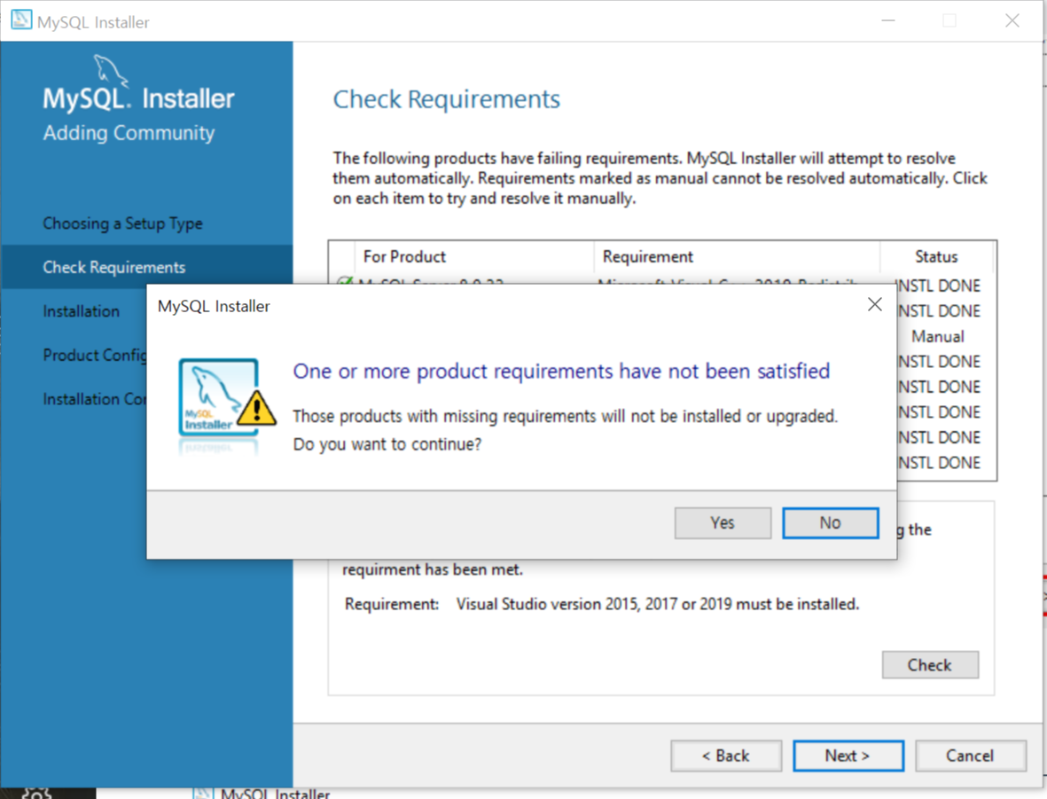Click the 'Do you want to continue?' text

(x=387, y=444)
